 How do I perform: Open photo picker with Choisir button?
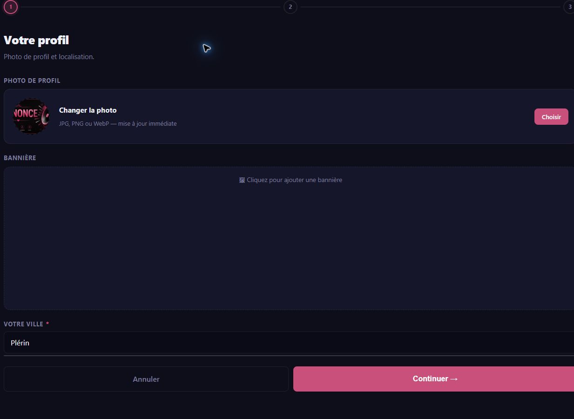click(551, 117)
